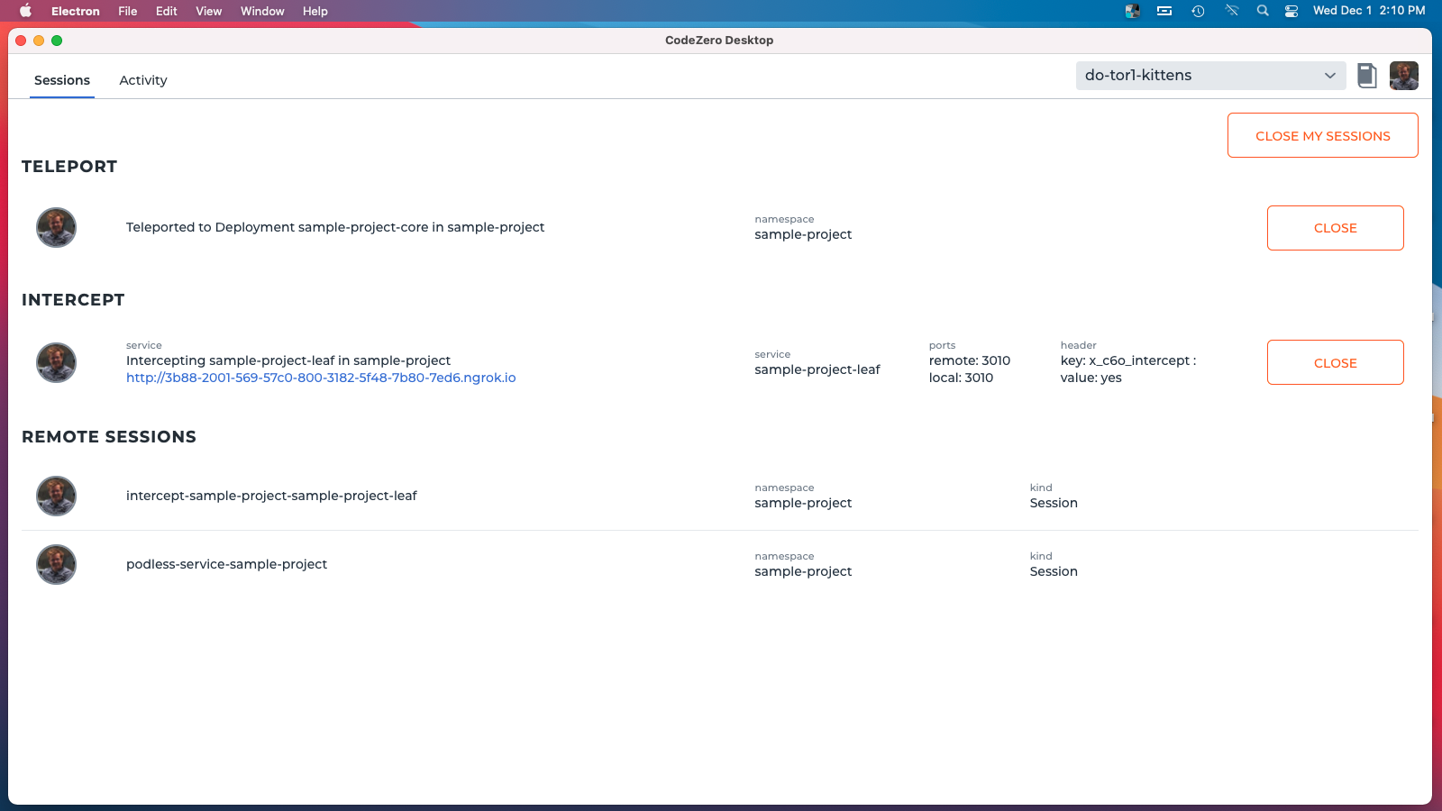Click the kind 'Session' value in podless-service row

(x=1054, y=571)
